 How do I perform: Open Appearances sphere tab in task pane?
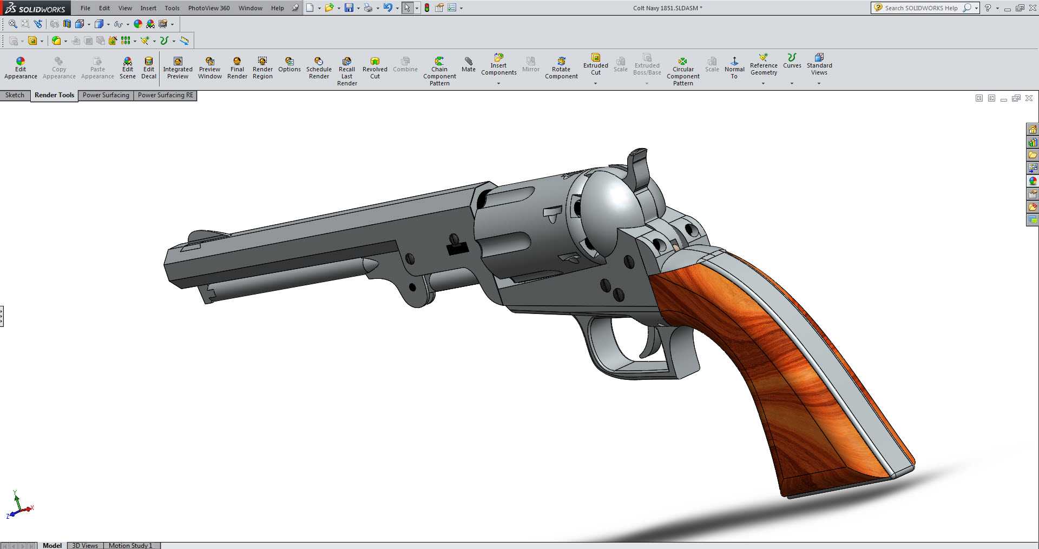(x=1033, y=181)
